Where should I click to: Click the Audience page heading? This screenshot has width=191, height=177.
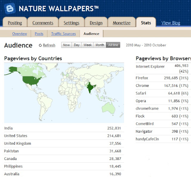click(18, 45)
